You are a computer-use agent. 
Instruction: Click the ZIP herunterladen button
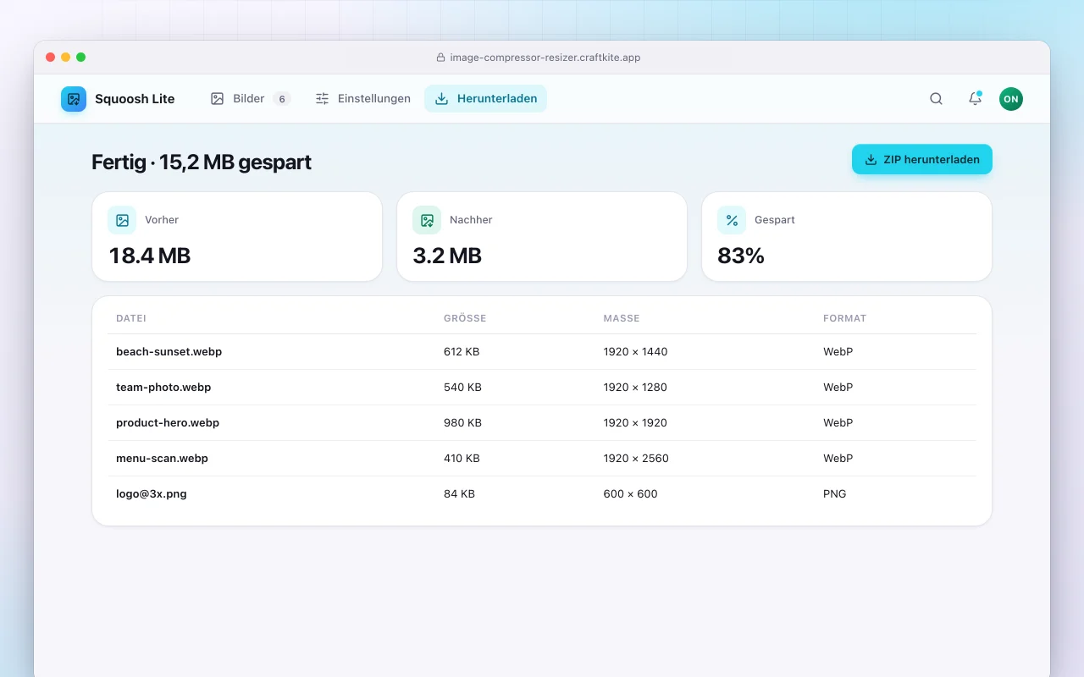click(x=922, y=159)
